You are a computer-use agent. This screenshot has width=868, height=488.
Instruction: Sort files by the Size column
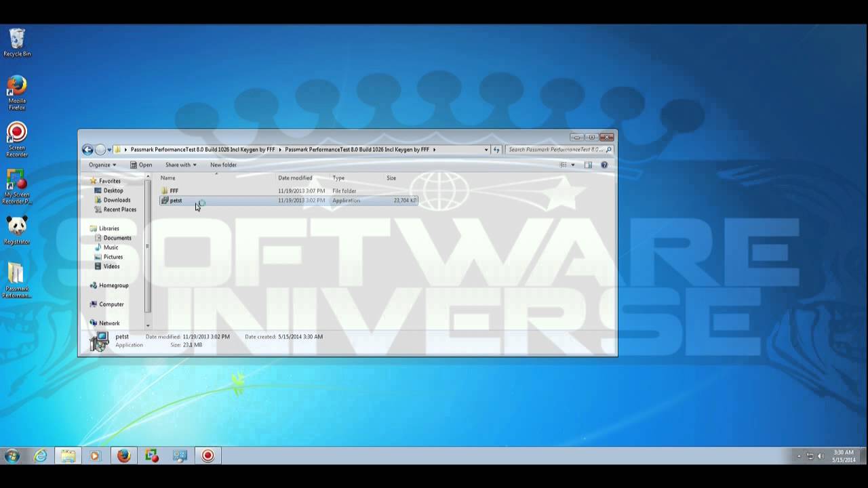(391, 178)
